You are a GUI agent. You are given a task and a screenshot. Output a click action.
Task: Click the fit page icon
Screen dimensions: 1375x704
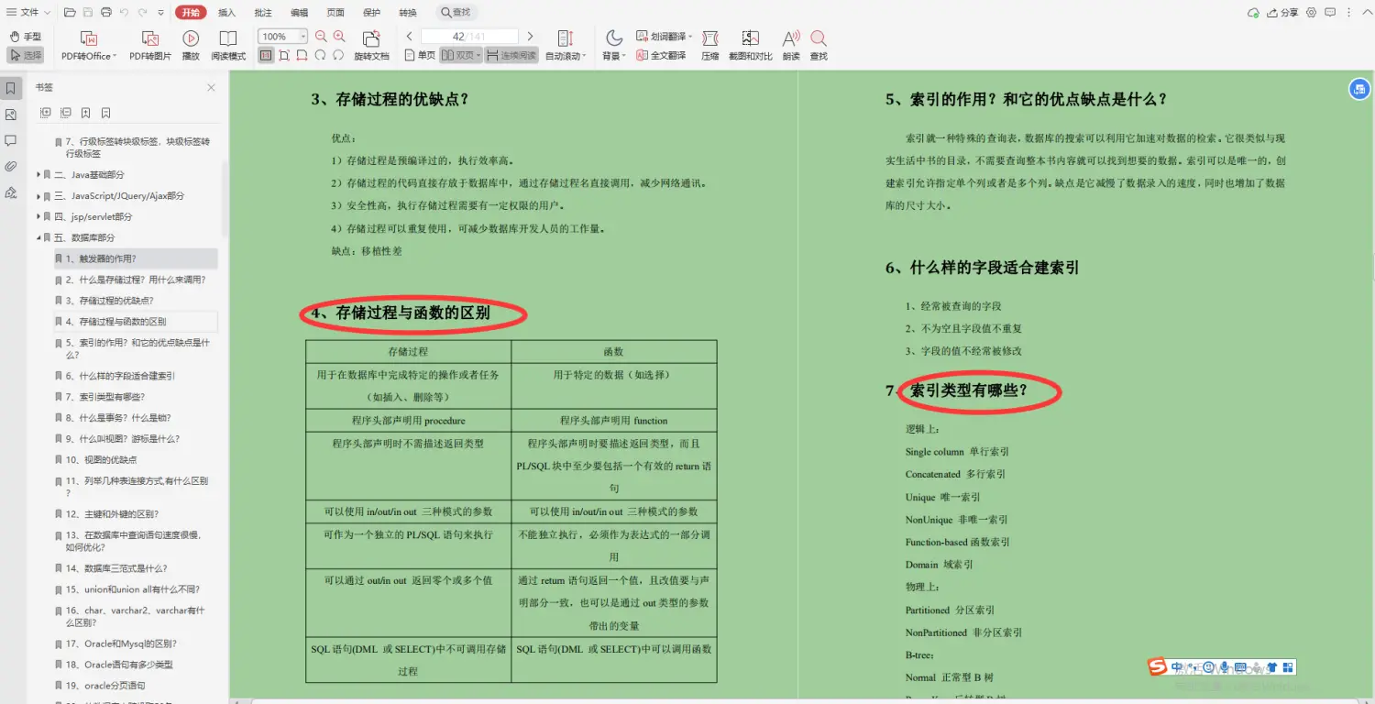(284, 55)
